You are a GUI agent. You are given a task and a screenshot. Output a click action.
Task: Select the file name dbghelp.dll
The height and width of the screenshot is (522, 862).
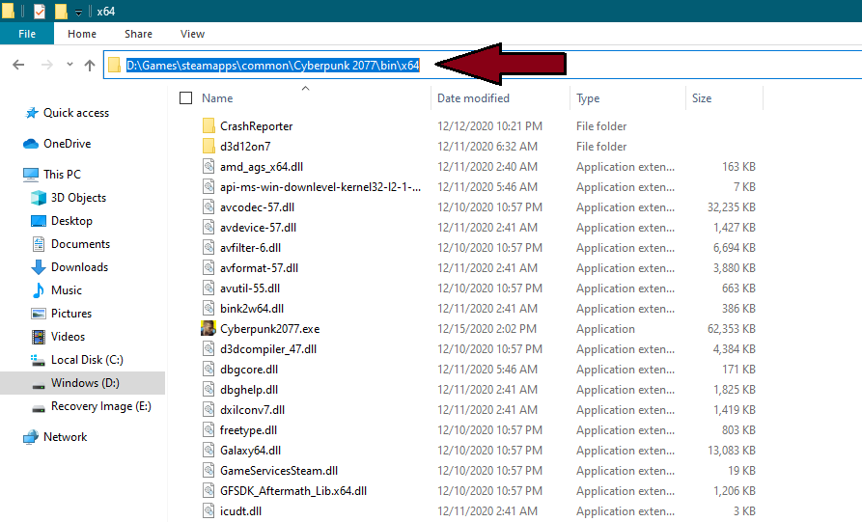(x=249, y=390)
